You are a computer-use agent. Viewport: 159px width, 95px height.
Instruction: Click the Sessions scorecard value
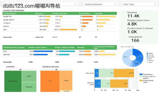tap(134, 16)
